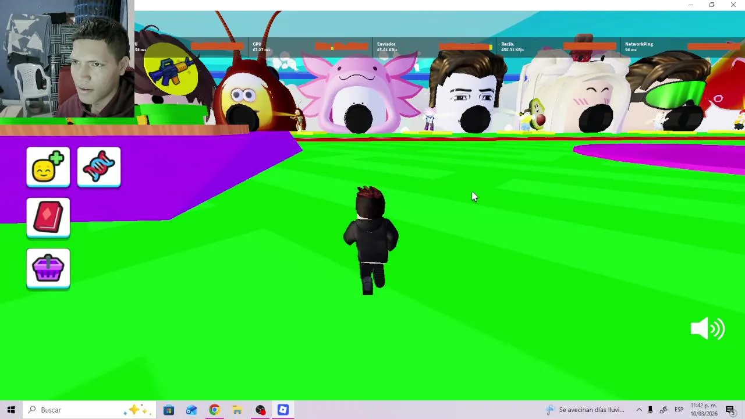Screen dimensions: 745x419
Task: Click the Recib. network stat panel
Action: (559, 47)
